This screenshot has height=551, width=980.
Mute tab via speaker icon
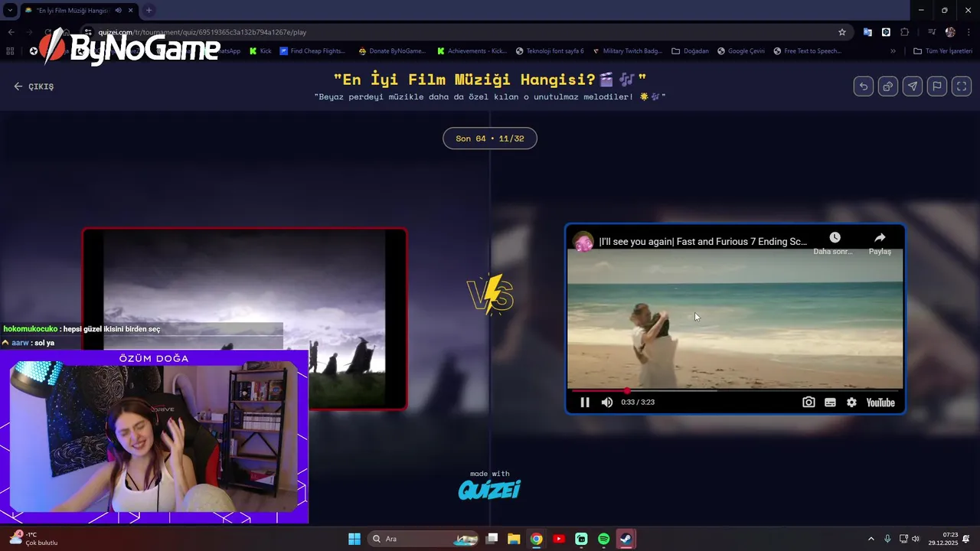(118, 10)
